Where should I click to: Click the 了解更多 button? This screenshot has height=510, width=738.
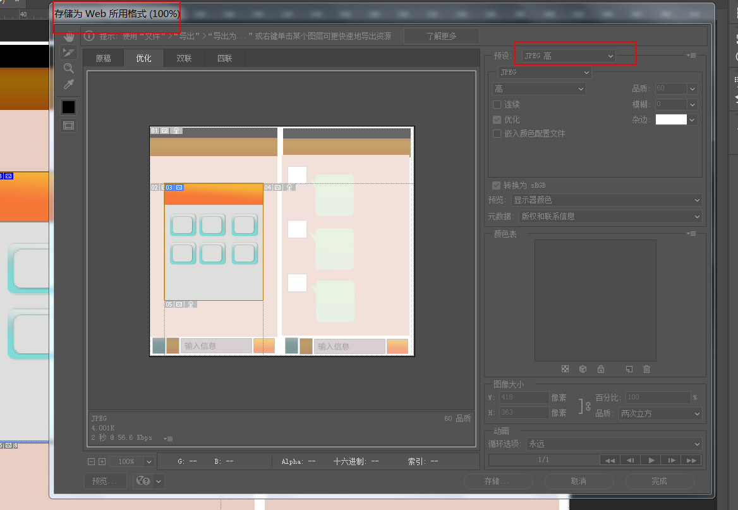(x=441, y=36)
